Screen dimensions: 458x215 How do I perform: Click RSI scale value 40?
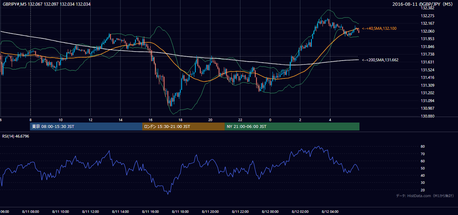pos(423,175)
